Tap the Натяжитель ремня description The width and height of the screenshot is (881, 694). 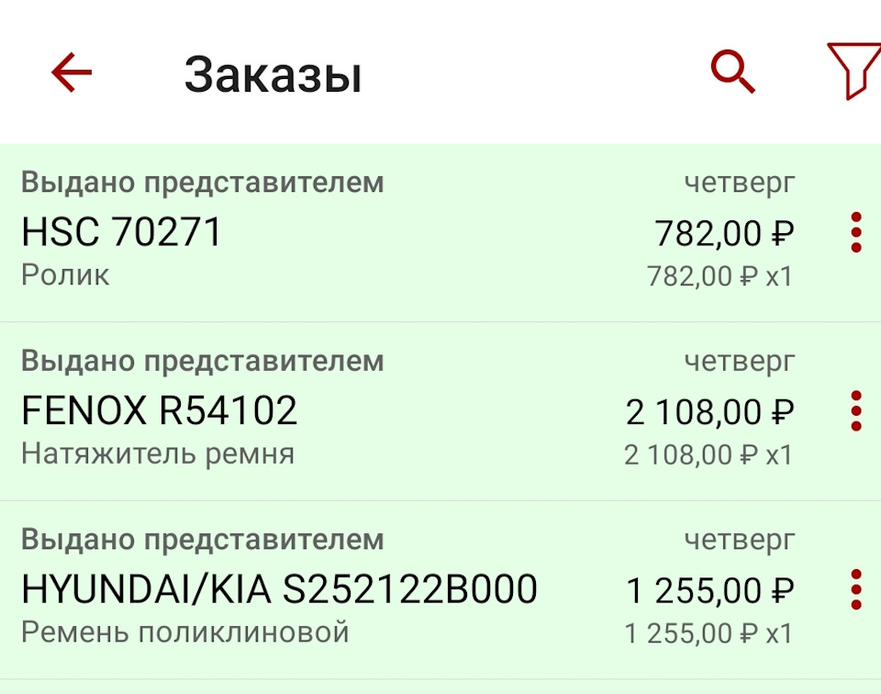(x=158, y=453)
